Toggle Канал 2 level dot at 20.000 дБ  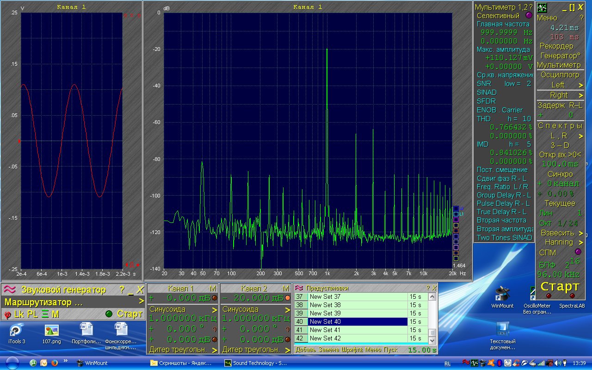[288, 298]
